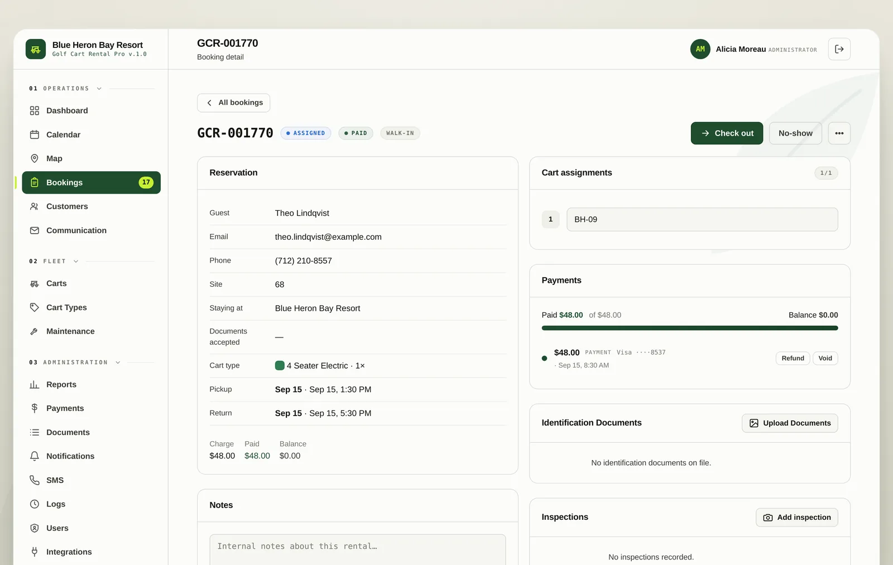Image resolution: width=893 pixels, height=565 pixels.
Task: Click the Add inspection label
Action: click(804, 518)
